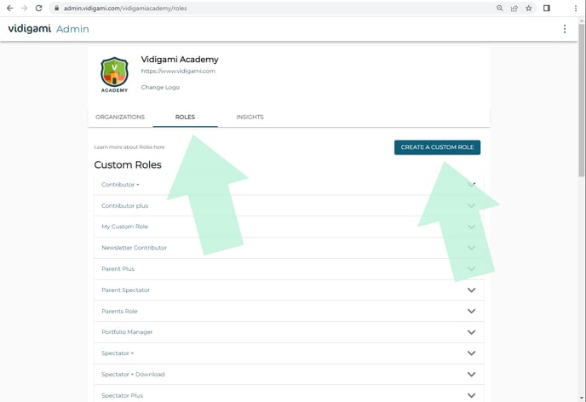586x402 pixels.
Task: Expand the Spectator Plus chevron
Action: [472, 395]
